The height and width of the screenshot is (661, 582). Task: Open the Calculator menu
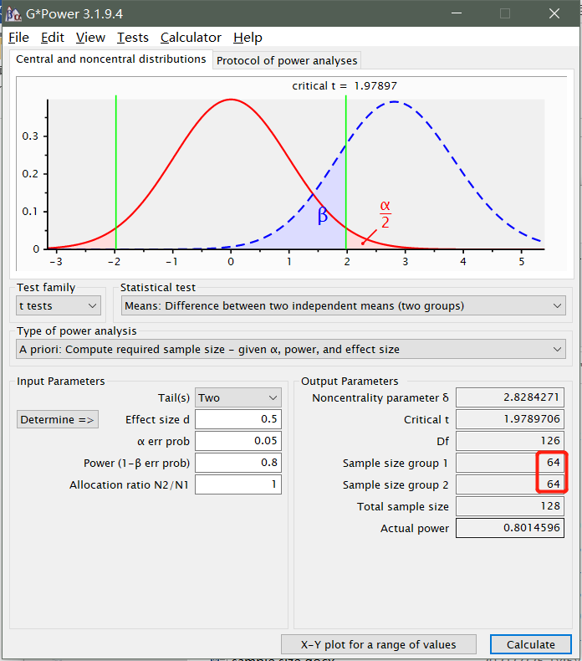pyautogui.click(x=191, y=38)
